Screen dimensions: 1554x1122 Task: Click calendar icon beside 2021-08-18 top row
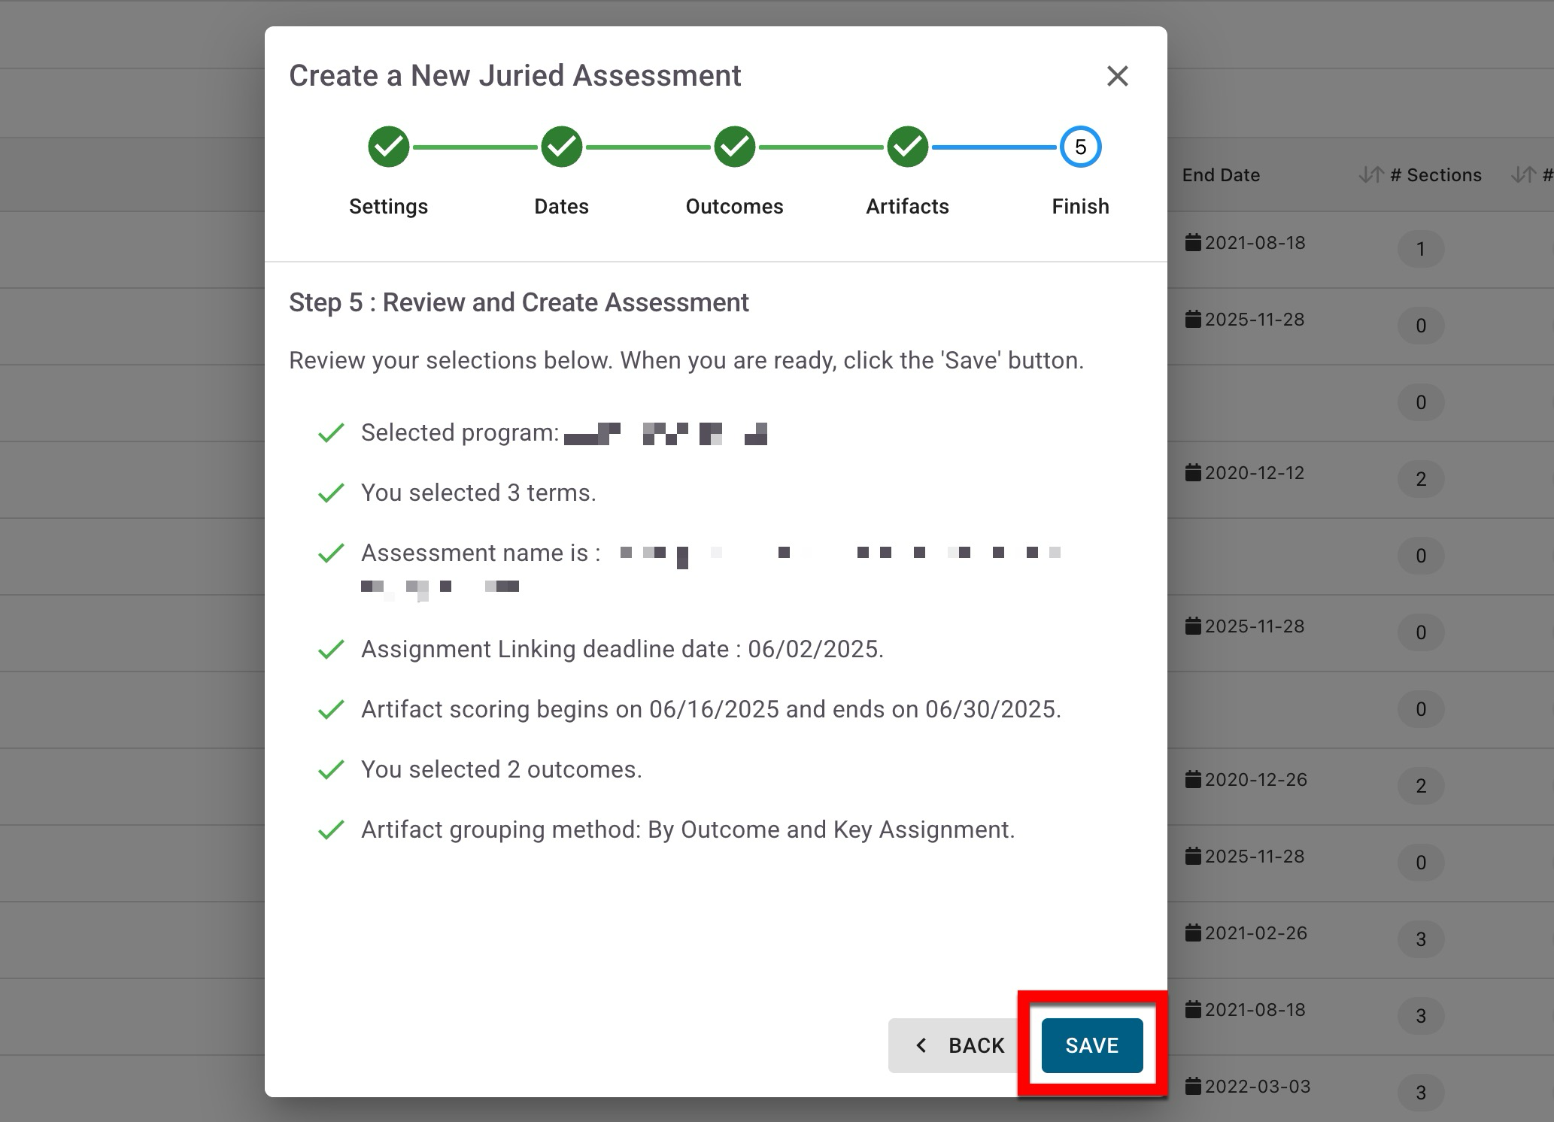pyautogui.click(x=1192, y=242)
